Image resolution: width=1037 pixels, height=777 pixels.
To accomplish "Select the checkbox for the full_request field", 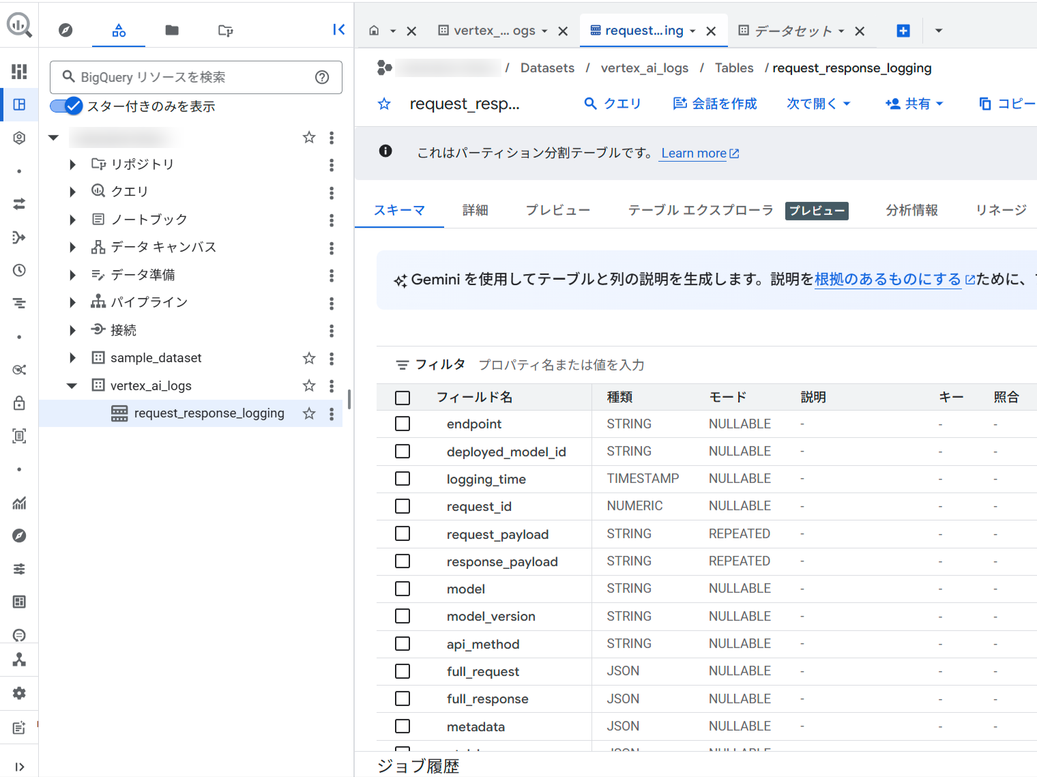I will [403, 671].
